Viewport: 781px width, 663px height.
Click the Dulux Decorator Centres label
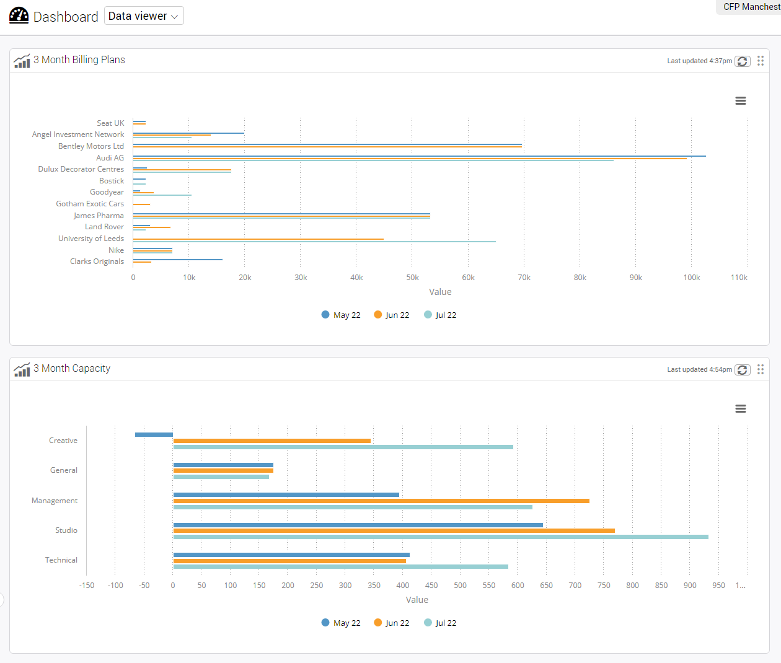(81, 169)
